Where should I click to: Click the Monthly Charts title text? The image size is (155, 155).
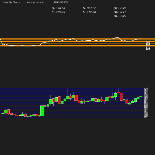pos(11,2)
